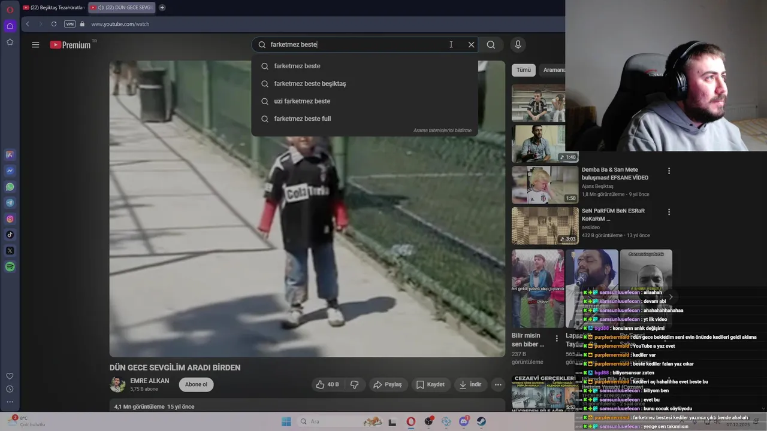Open sidebar three-dot settings at bottom
The width and height of the screenshot is (767, 431).
(x=10, y=402)
